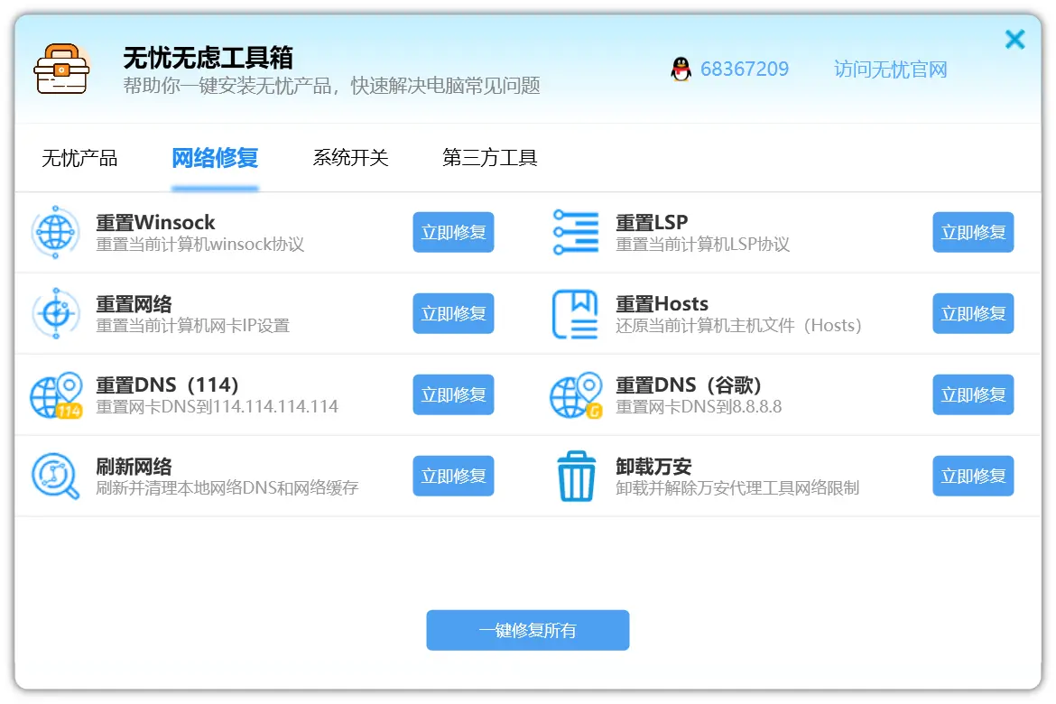Click 立即修复 for 重置LSP

pyautogui.click(x=973, y=233)
